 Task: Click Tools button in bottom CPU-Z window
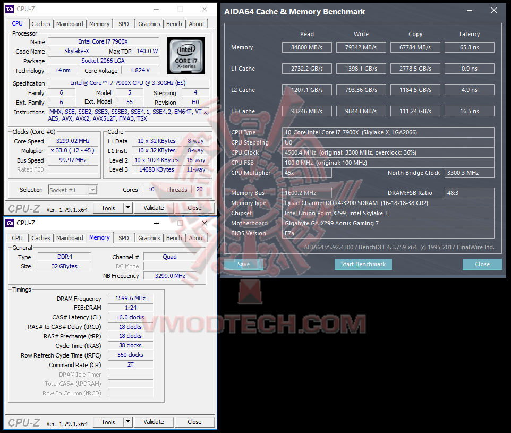pyautogui.click(x=108, y=422)
